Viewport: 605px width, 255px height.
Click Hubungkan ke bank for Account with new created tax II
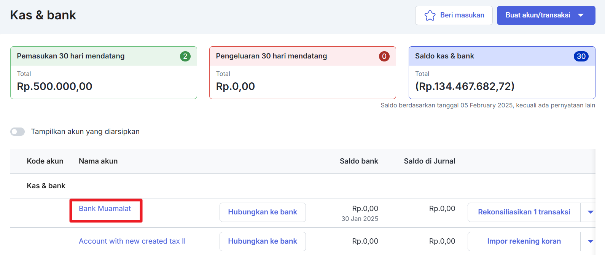(x=263, y=241)
